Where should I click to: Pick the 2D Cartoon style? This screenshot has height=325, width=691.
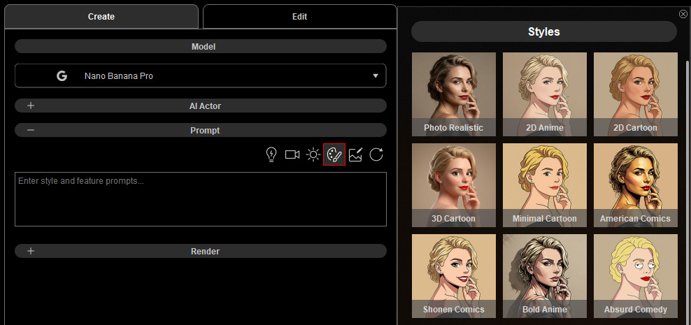636,94
